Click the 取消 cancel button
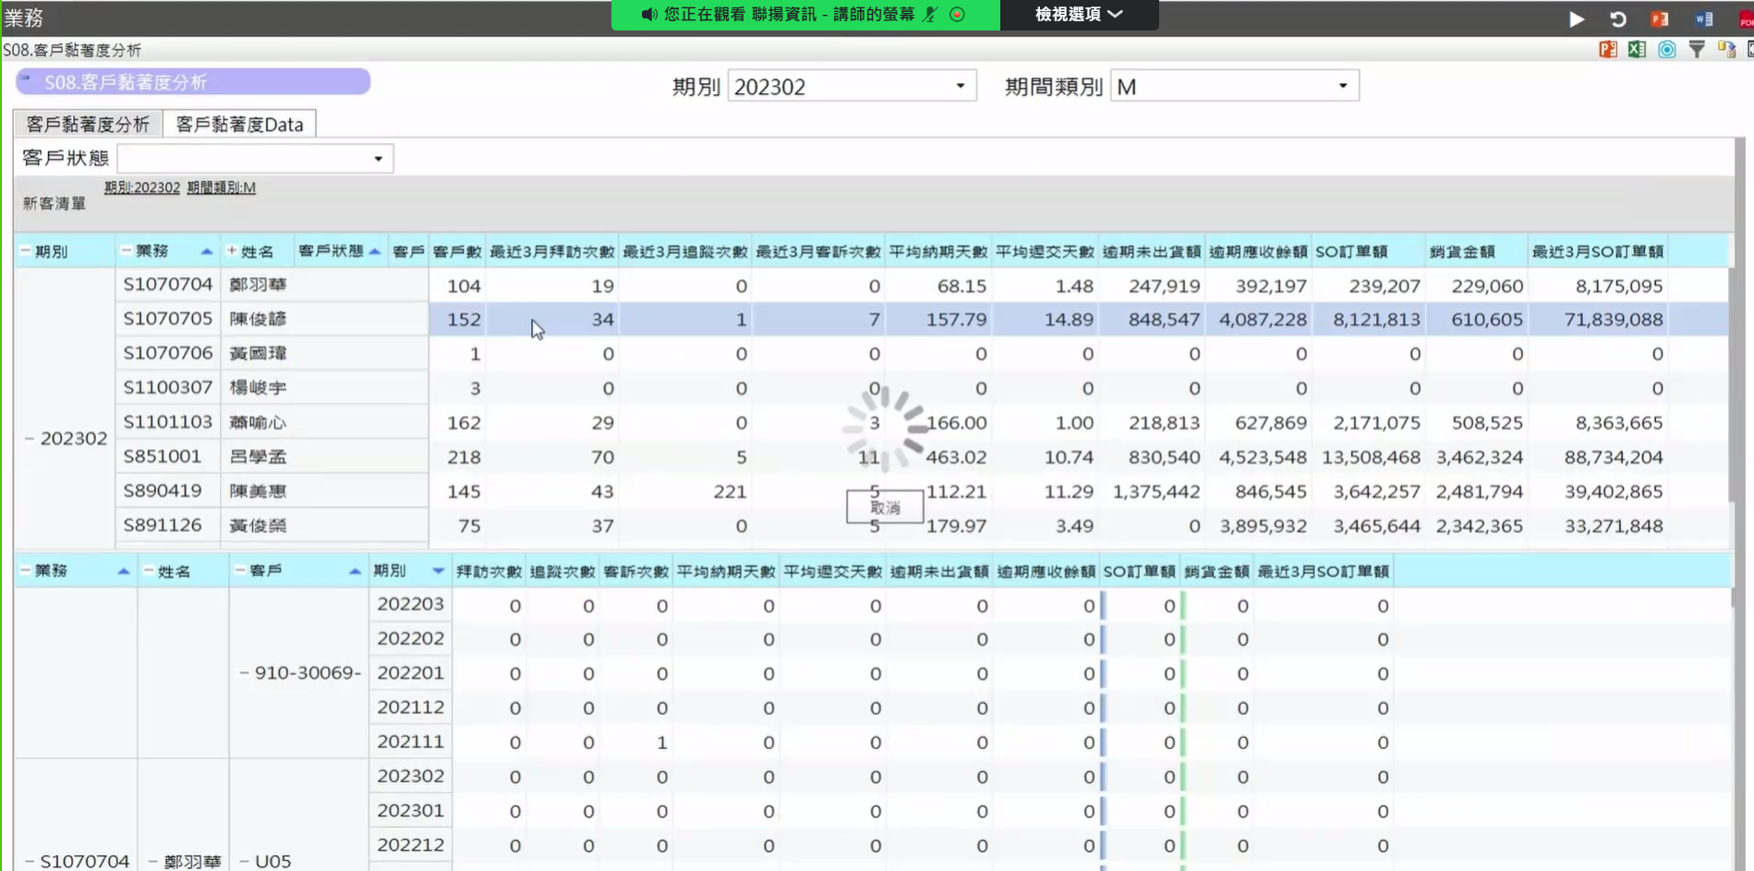The height and width of the screenshot is (871, 1754). pos(885,507)
